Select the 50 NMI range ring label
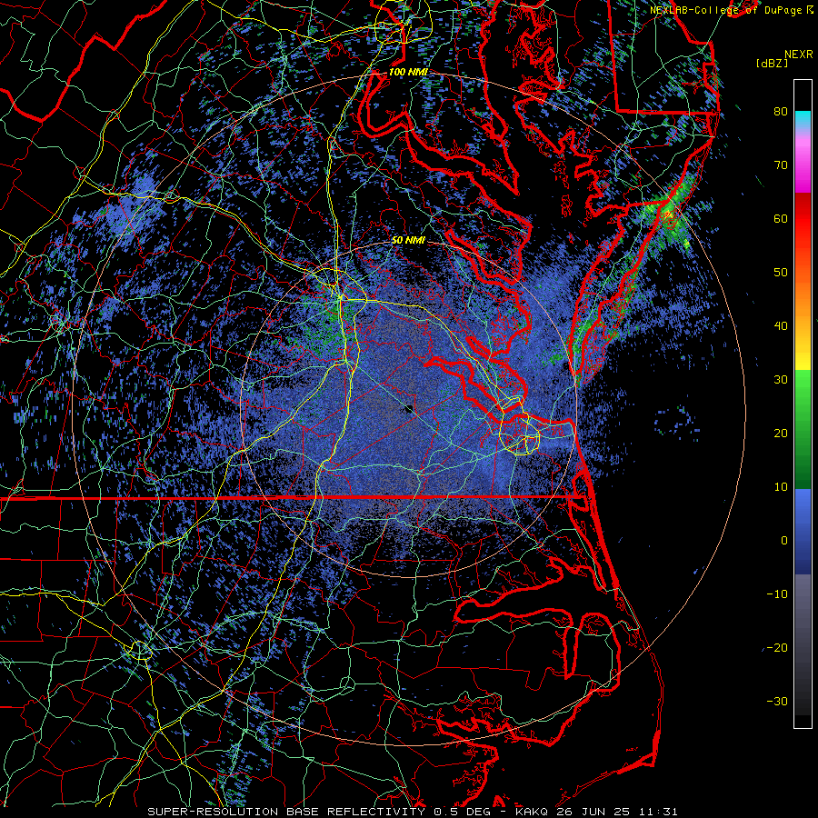This screenshot has height=818, width=818. (x=408, y=241)
